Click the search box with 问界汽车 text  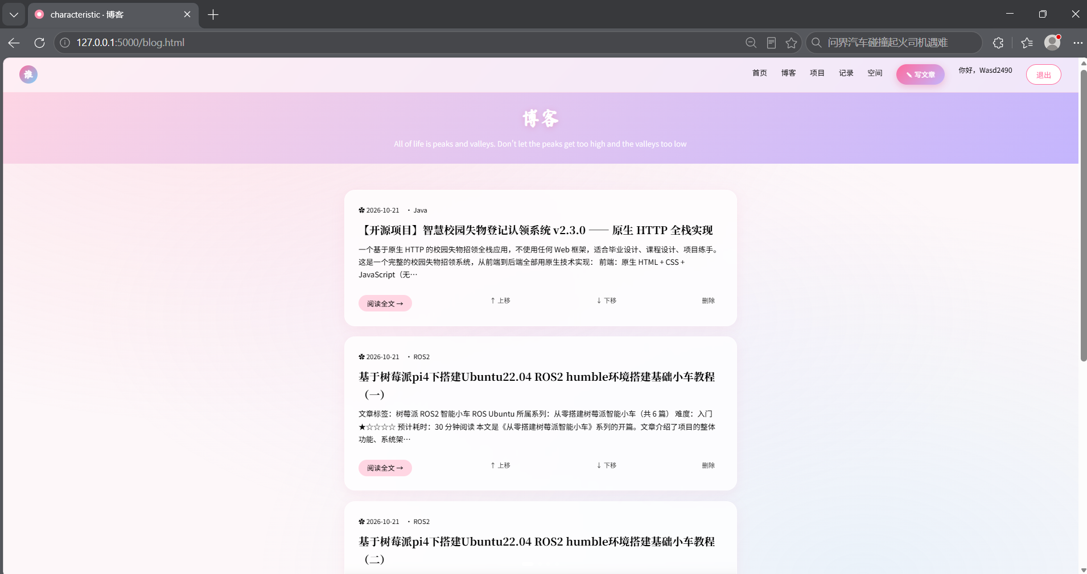click(894, 43)
